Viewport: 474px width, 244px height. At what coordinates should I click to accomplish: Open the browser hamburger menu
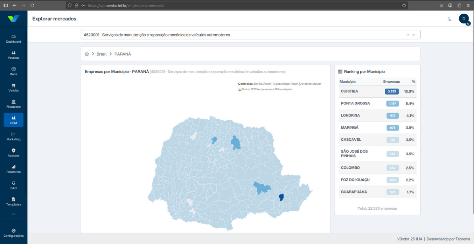coord(468,5)
